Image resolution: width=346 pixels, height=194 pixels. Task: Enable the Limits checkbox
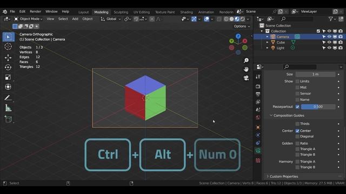(297, 81)
